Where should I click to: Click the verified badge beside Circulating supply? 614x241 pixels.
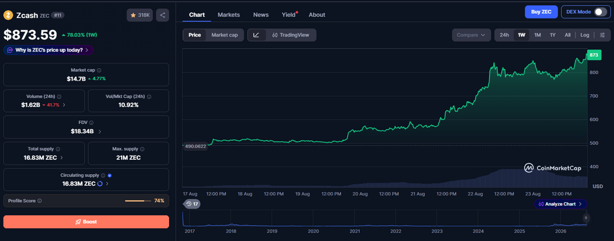click(x=110, y=176)
